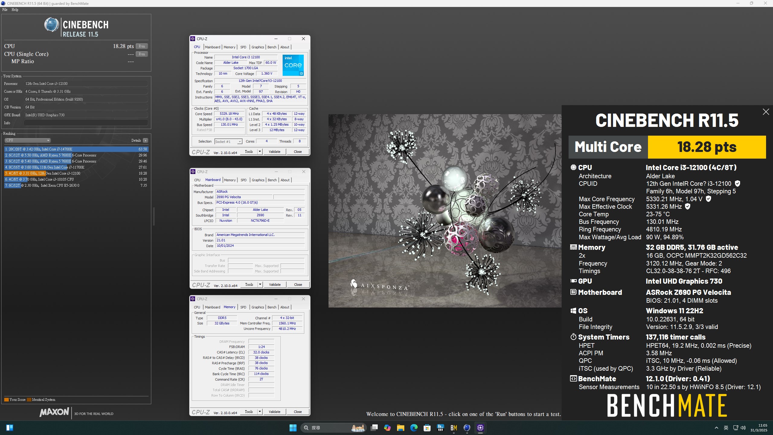Viewport: 773px width, 435px height.
Task: Open Microsoft Edge from the taskbar
Action: [x=414, y=428]
